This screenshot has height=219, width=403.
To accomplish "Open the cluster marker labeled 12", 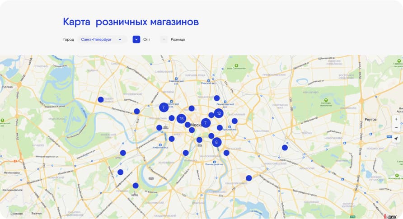I will click(219, 113).
